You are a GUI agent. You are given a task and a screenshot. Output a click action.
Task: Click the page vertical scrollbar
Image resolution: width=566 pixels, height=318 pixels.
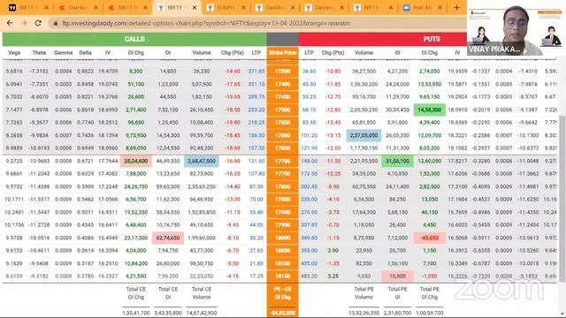562,198
